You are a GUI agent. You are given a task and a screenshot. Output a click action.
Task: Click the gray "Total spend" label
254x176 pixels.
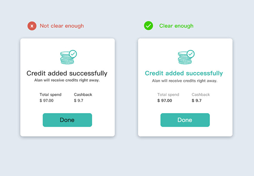pos(168,95)
